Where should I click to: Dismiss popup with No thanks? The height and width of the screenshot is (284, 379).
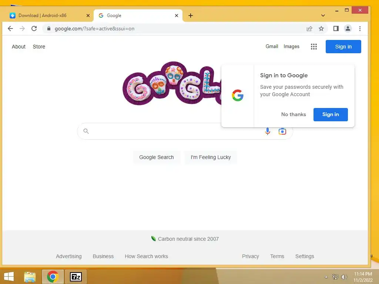tap(294, 115)
